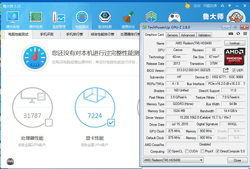Toggle 显卡性能 test checkbox
The image size is (250, 169).
pyautogui.click(x=111, y=123)
